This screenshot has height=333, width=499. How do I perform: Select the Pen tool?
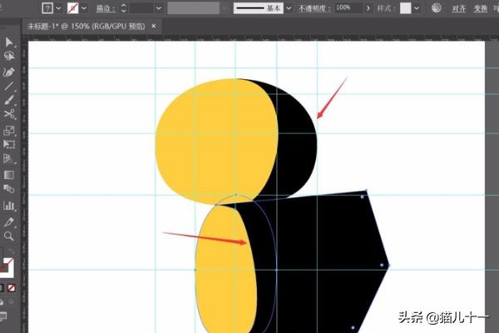tap(9, 71)
